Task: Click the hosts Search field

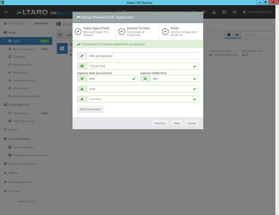Action: tap(258, 35)
